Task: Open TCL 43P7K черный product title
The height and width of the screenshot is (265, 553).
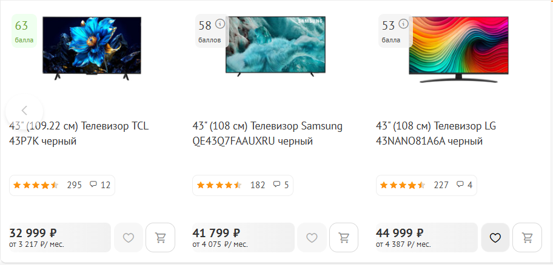Action: click(x=79, y=134)
